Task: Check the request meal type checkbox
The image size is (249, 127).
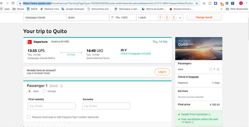Action: point(28,117)
